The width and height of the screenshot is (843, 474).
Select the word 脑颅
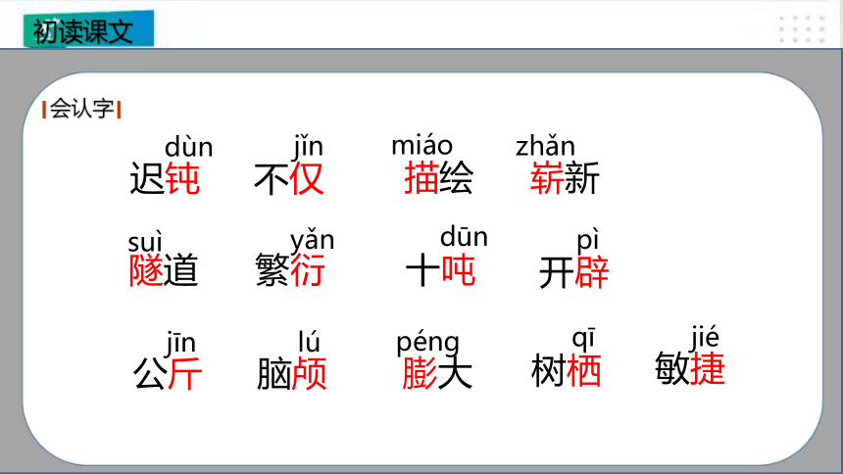coord(292,373)
